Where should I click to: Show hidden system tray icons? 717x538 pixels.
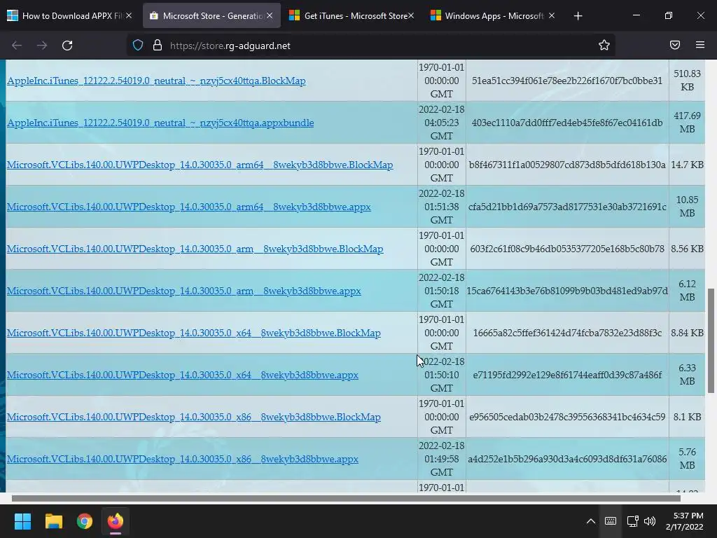pos(591,521)
